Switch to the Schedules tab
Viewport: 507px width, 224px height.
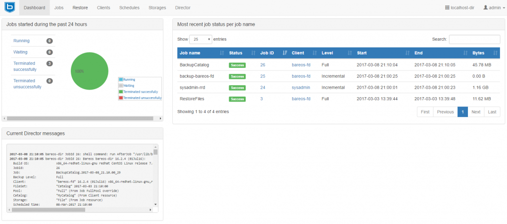tap(129, 8)
